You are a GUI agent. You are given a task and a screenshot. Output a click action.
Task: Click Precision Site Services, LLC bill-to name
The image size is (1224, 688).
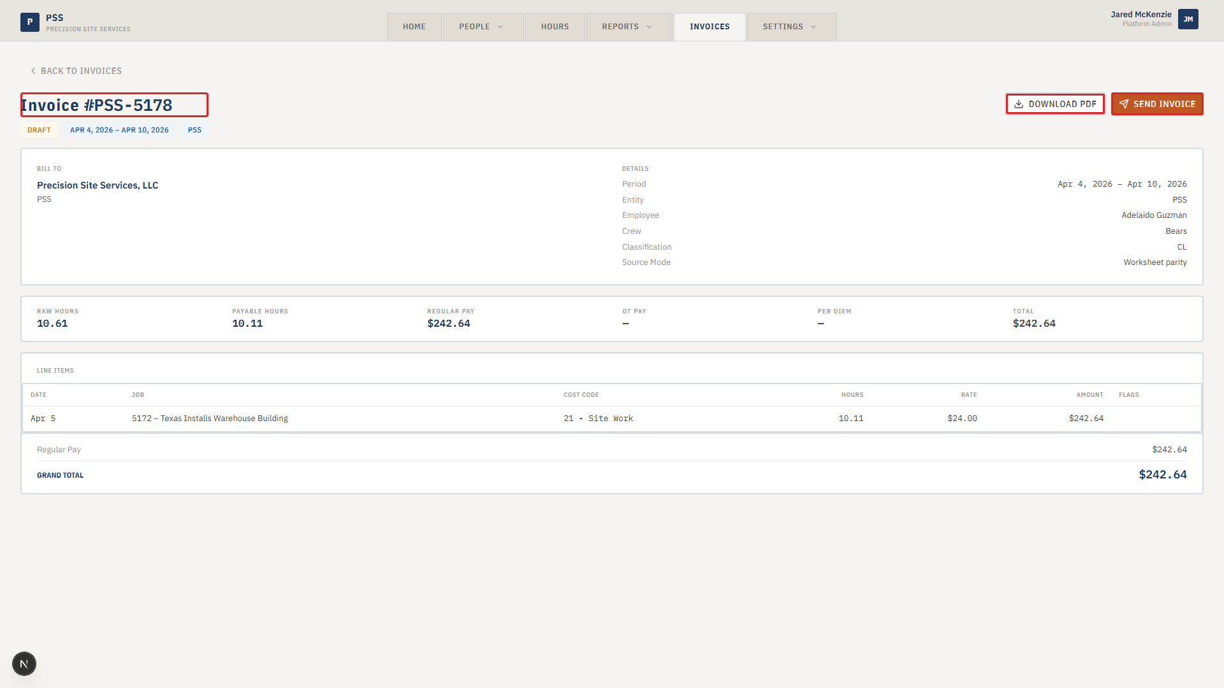98,185
